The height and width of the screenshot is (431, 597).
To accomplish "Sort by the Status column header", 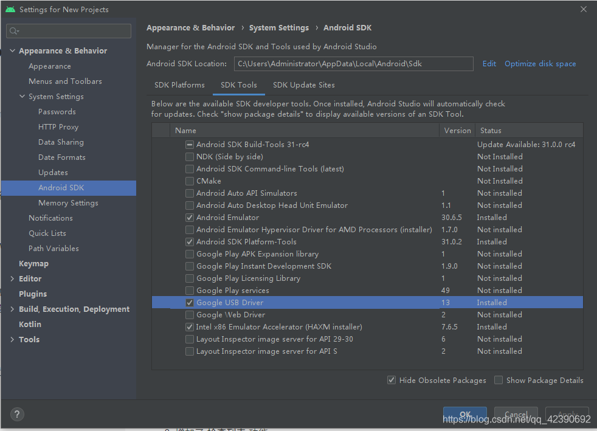I will point(530,130).
